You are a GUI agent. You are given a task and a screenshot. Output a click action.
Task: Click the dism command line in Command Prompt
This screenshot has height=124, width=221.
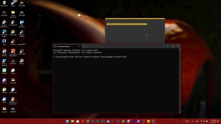[x=90, y=57]
